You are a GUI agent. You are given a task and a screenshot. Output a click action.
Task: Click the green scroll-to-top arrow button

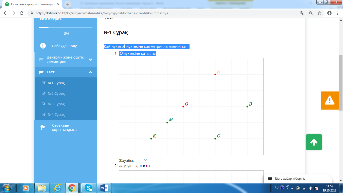[x=314, y=142]
